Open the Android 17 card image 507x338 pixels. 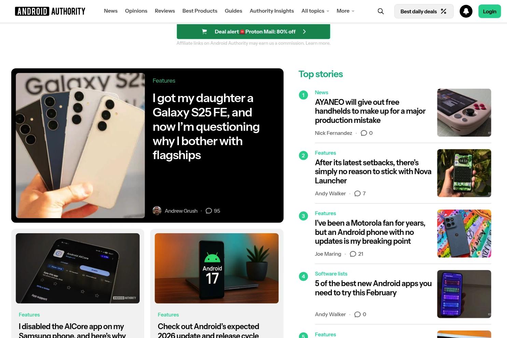click(216, 268)
